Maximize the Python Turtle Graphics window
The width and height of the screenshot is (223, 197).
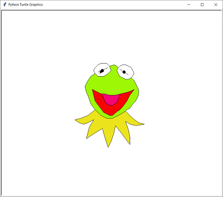(202, 5)
